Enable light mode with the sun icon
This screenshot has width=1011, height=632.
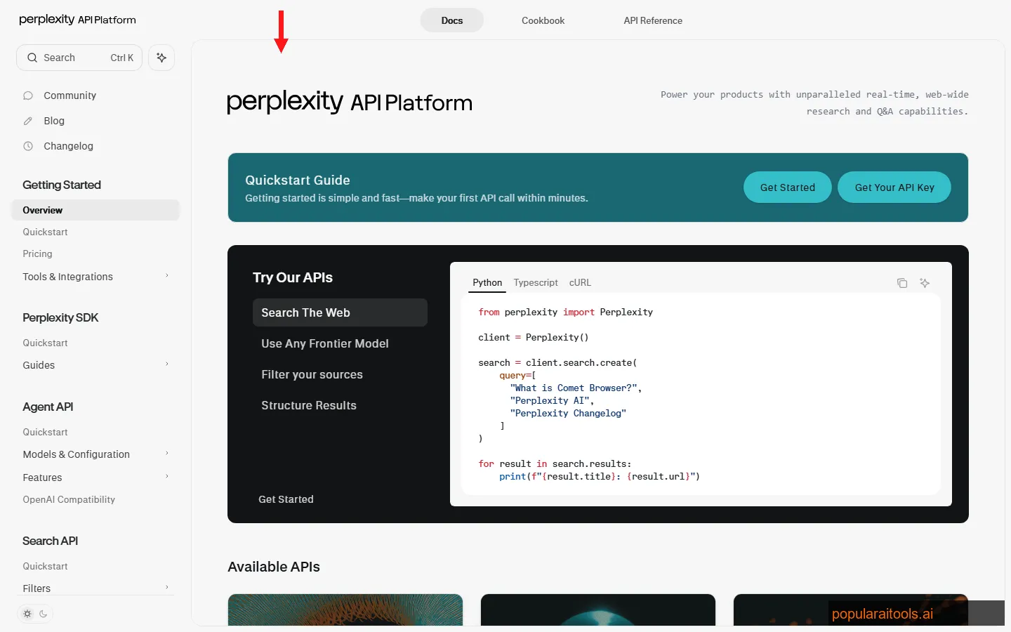point(27,613)
